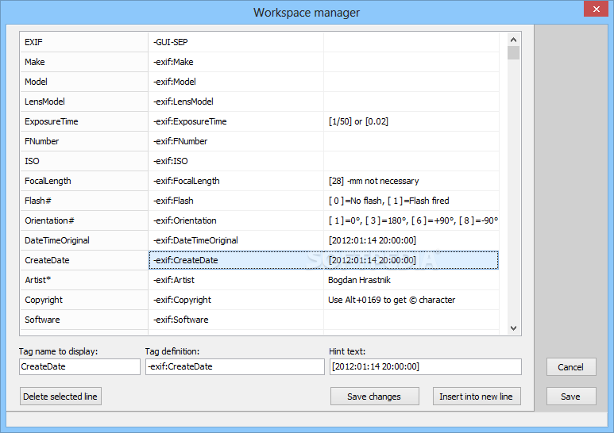Focus the Tag definition input field
614x433 pixels.
coord(235,366)
